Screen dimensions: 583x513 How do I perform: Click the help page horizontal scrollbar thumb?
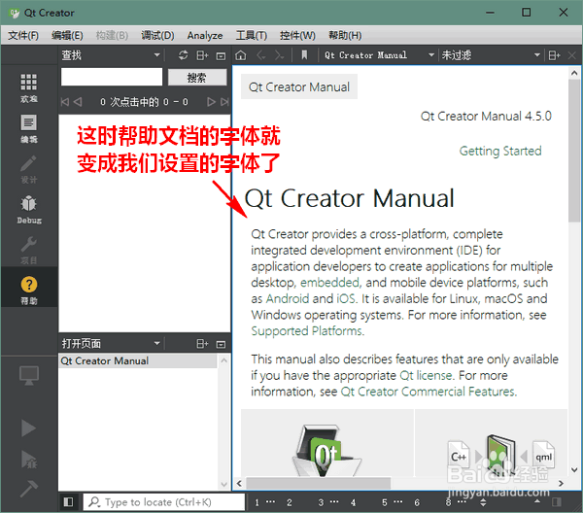(319, 483)
